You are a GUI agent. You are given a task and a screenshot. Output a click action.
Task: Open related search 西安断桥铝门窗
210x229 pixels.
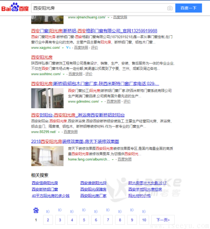tap(45, 189)
